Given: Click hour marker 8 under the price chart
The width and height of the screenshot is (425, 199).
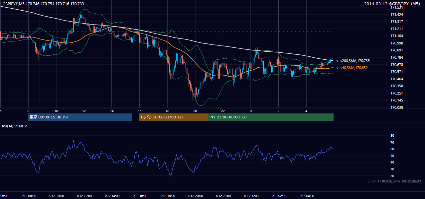Looking at the screenshot, I should point(29,111).
